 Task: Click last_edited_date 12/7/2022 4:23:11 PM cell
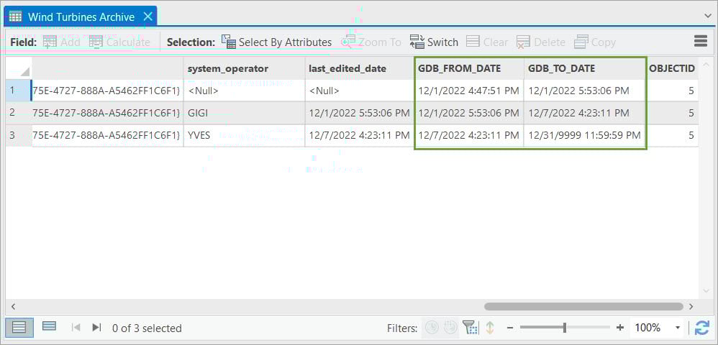[x=360, y=135]
